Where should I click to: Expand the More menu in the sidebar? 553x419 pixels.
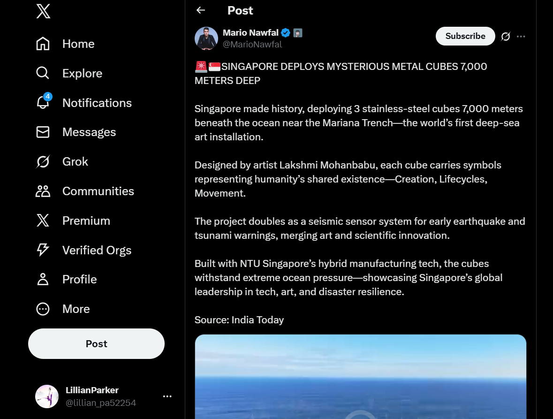(x=63, y=309)
